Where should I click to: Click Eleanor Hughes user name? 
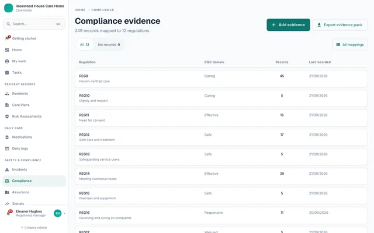(x=29, y=211)
